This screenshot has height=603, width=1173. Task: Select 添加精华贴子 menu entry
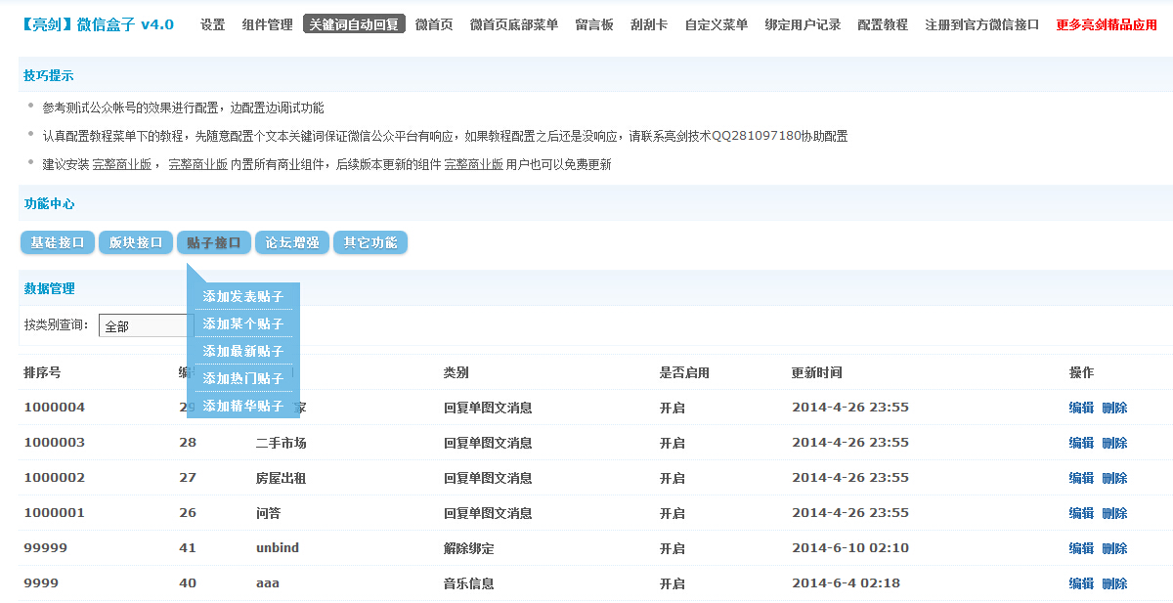pyautogui.click(x=242, y=406)
